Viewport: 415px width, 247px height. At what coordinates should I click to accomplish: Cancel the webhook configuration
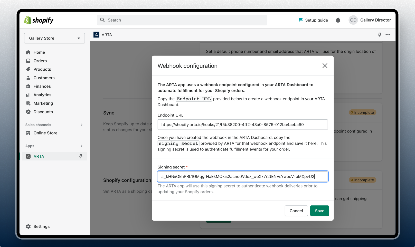296,211
